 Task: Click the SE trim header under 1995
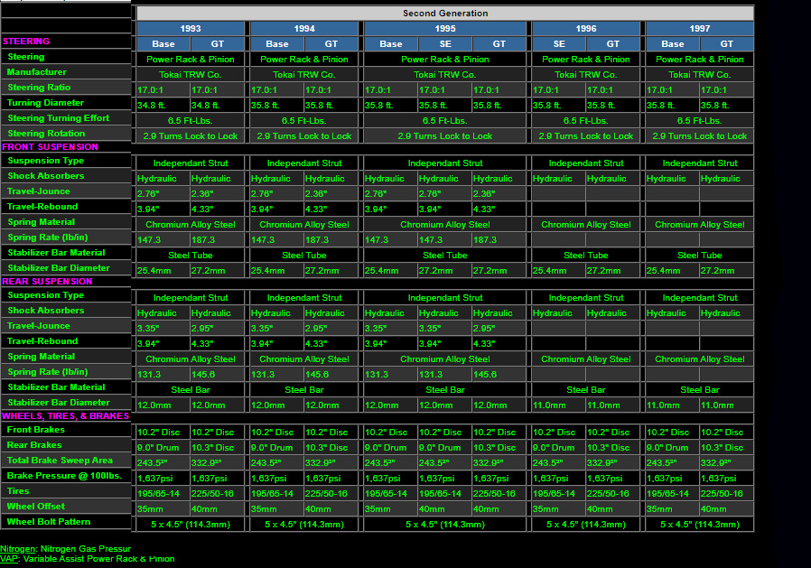[x=445, y=44]
